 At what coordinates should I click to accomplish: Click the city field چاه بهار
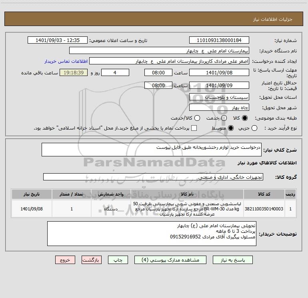[219, 108]
